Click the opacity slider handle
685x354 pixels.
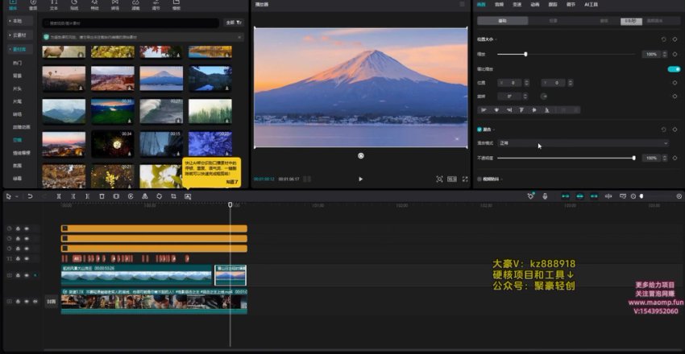pyautogui.click(x=633, y=158)
